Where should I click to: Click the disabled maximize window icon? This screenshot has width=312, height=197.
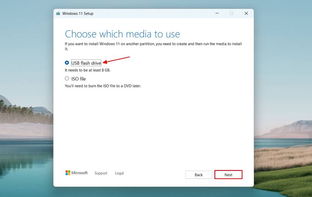[231, 13]
